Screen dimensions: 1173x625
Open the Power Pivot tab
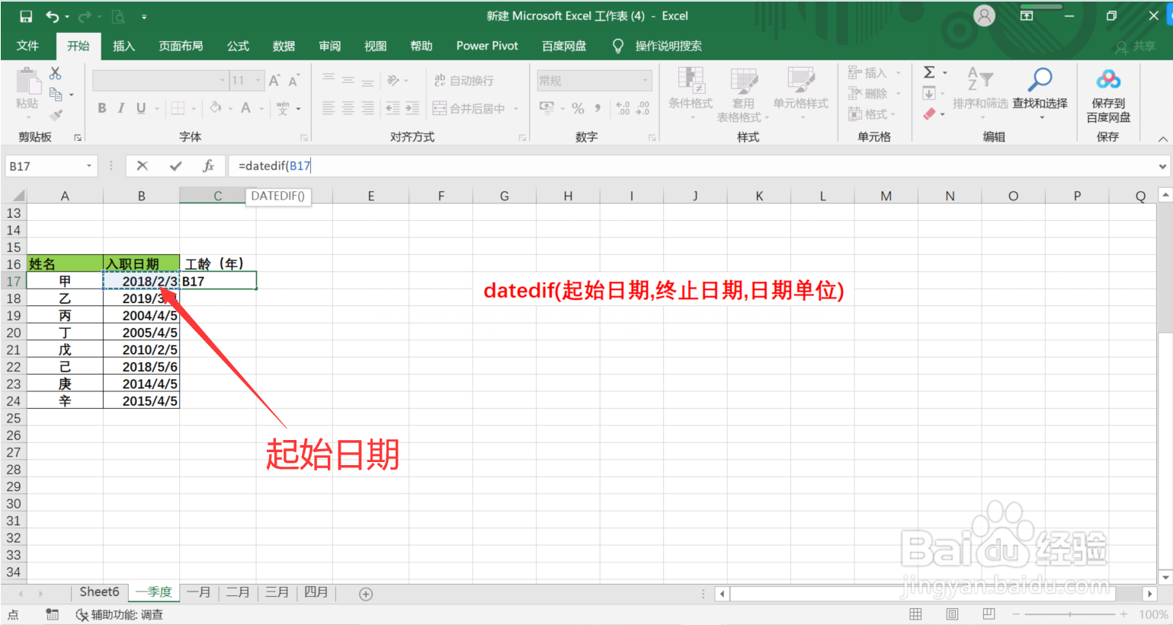(487, 46)
